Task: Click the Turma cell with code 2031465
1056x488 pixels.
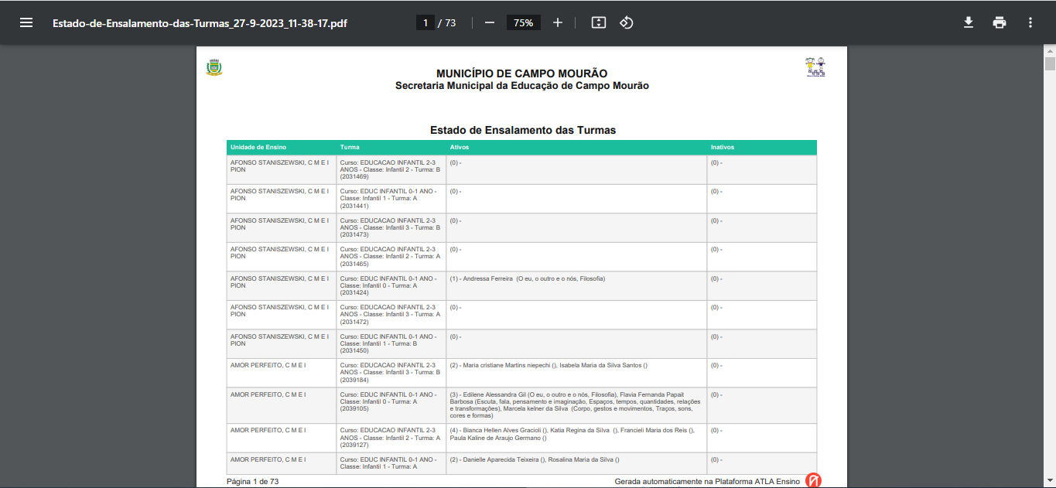Action: [x=391, y=257]
